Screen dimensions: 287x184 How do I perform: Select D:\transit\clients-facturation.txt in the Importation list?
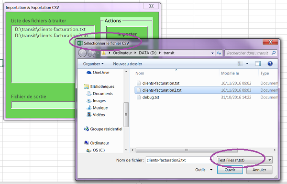coord(50,29)
